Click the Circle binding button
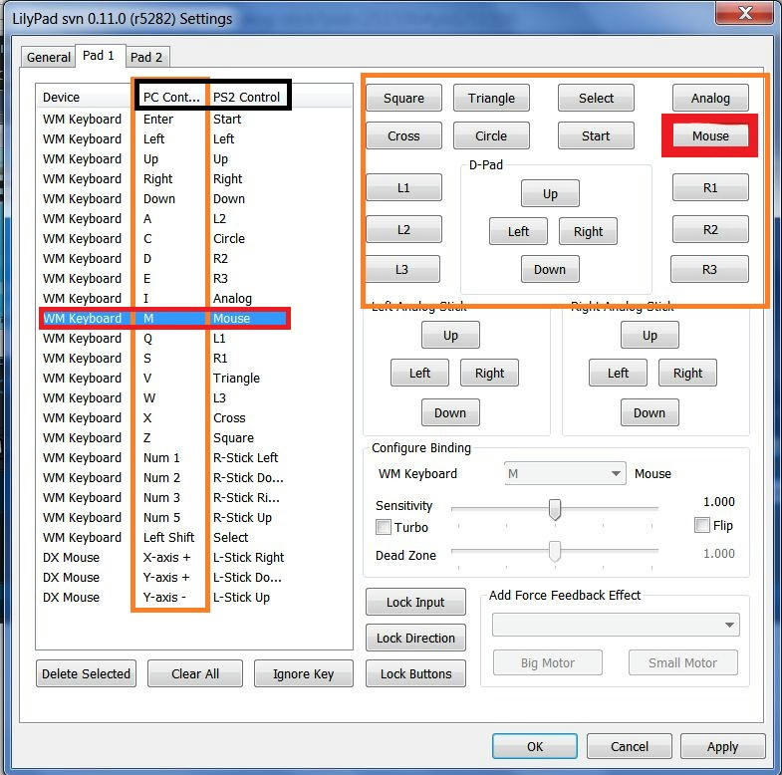 pyautogui.click(x=491, y=135)
